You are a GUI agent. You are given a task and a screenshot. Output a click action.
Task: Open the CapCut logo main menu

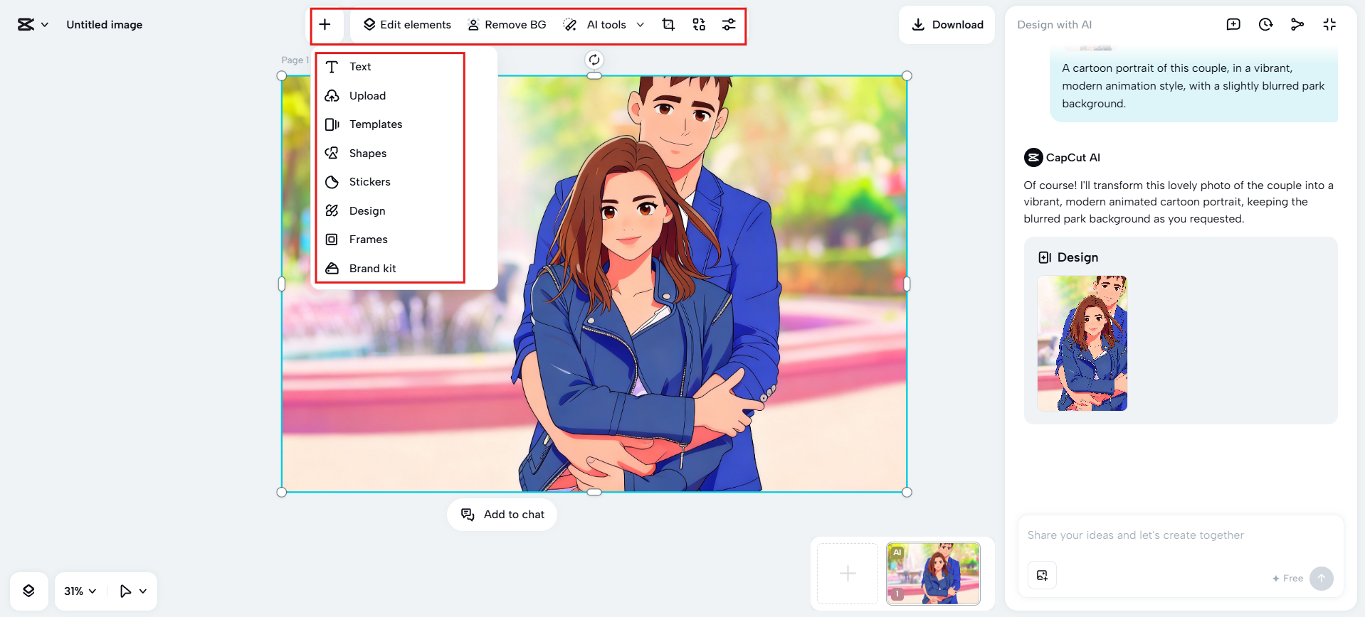(33, 25)
